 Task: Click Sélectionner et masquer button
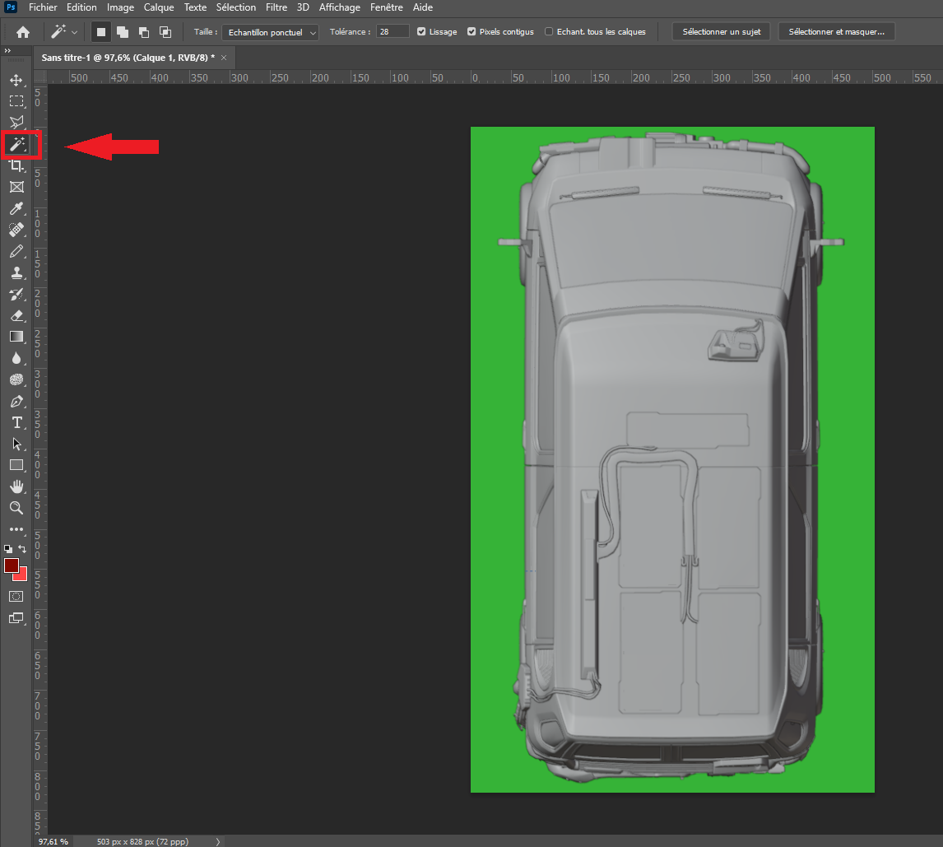[x=836, y=32]
